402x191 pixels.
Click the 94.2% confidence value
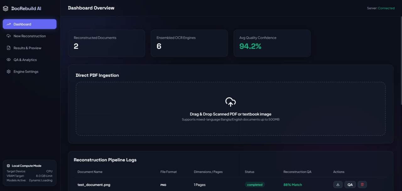[x=250, y=46]
